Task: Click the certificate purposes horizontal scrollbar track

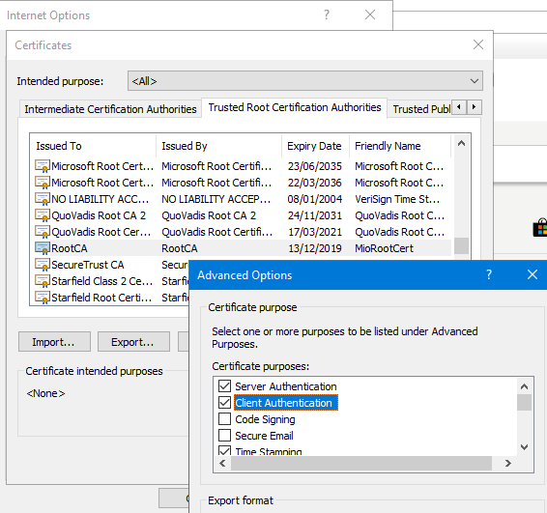Action: point(361,463)
